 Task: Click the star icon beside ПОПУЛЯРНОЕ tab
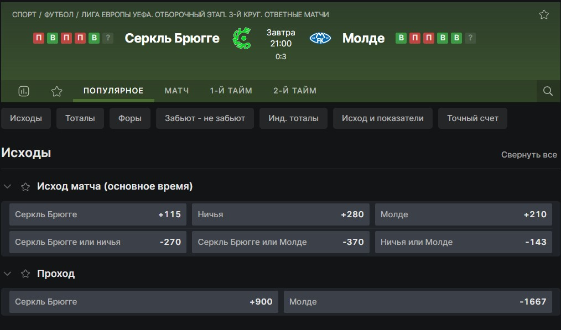[57, 91]
